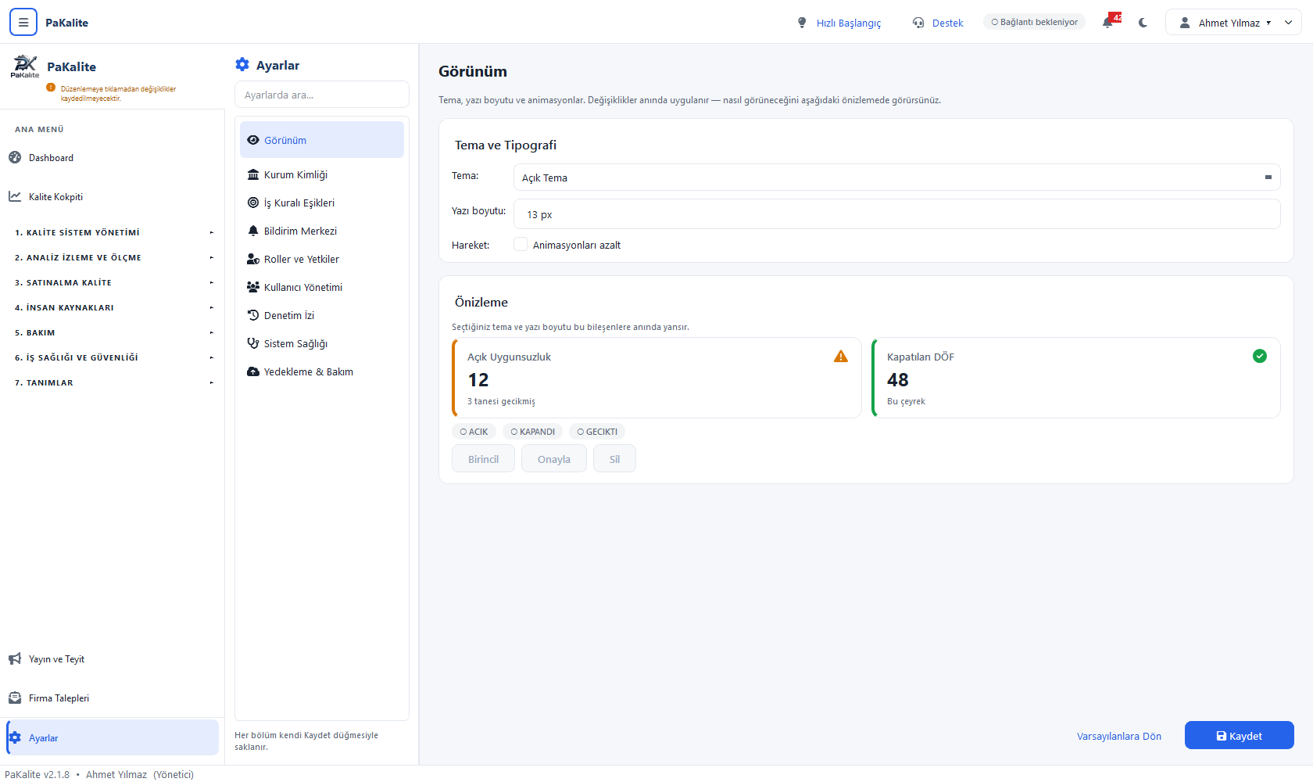Click the user avatar icon
The width and height of the screenshot is (1313, 782).
1185,23
